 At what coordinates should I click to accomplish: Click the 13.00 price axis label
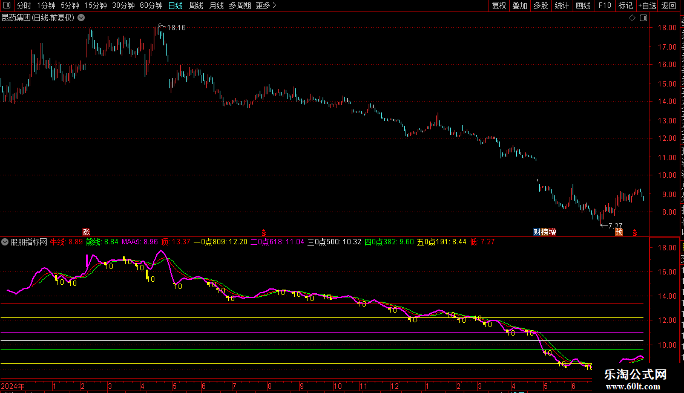pyautogui.click(x=668, y=121)
